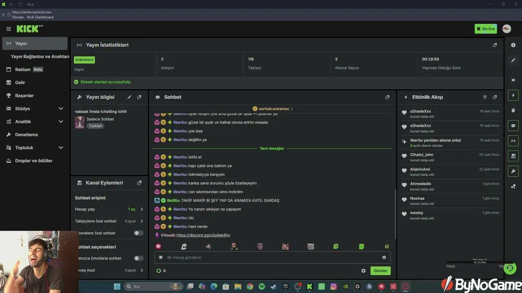Click Cihatci_john in activity feed
Viewport: 522px width, 293px height.
pyautogui.click(x=422, y=155)
